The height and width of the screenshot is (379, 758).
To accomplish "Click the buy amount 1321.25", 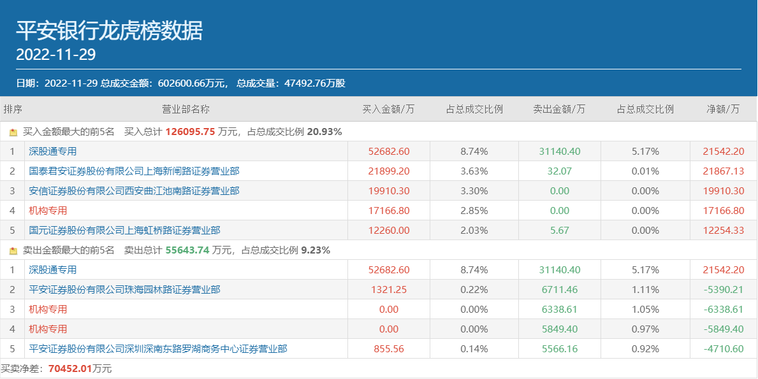I will [389, 290].
